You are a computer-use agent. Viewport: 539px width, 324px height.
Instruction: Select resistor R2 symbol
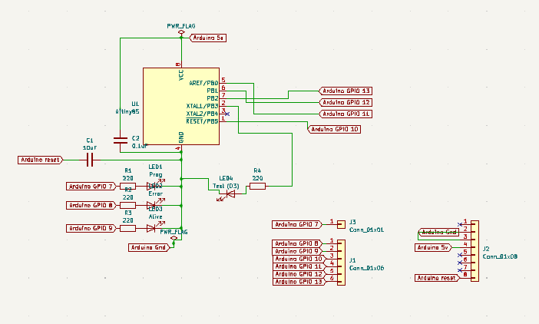point(128,206)
